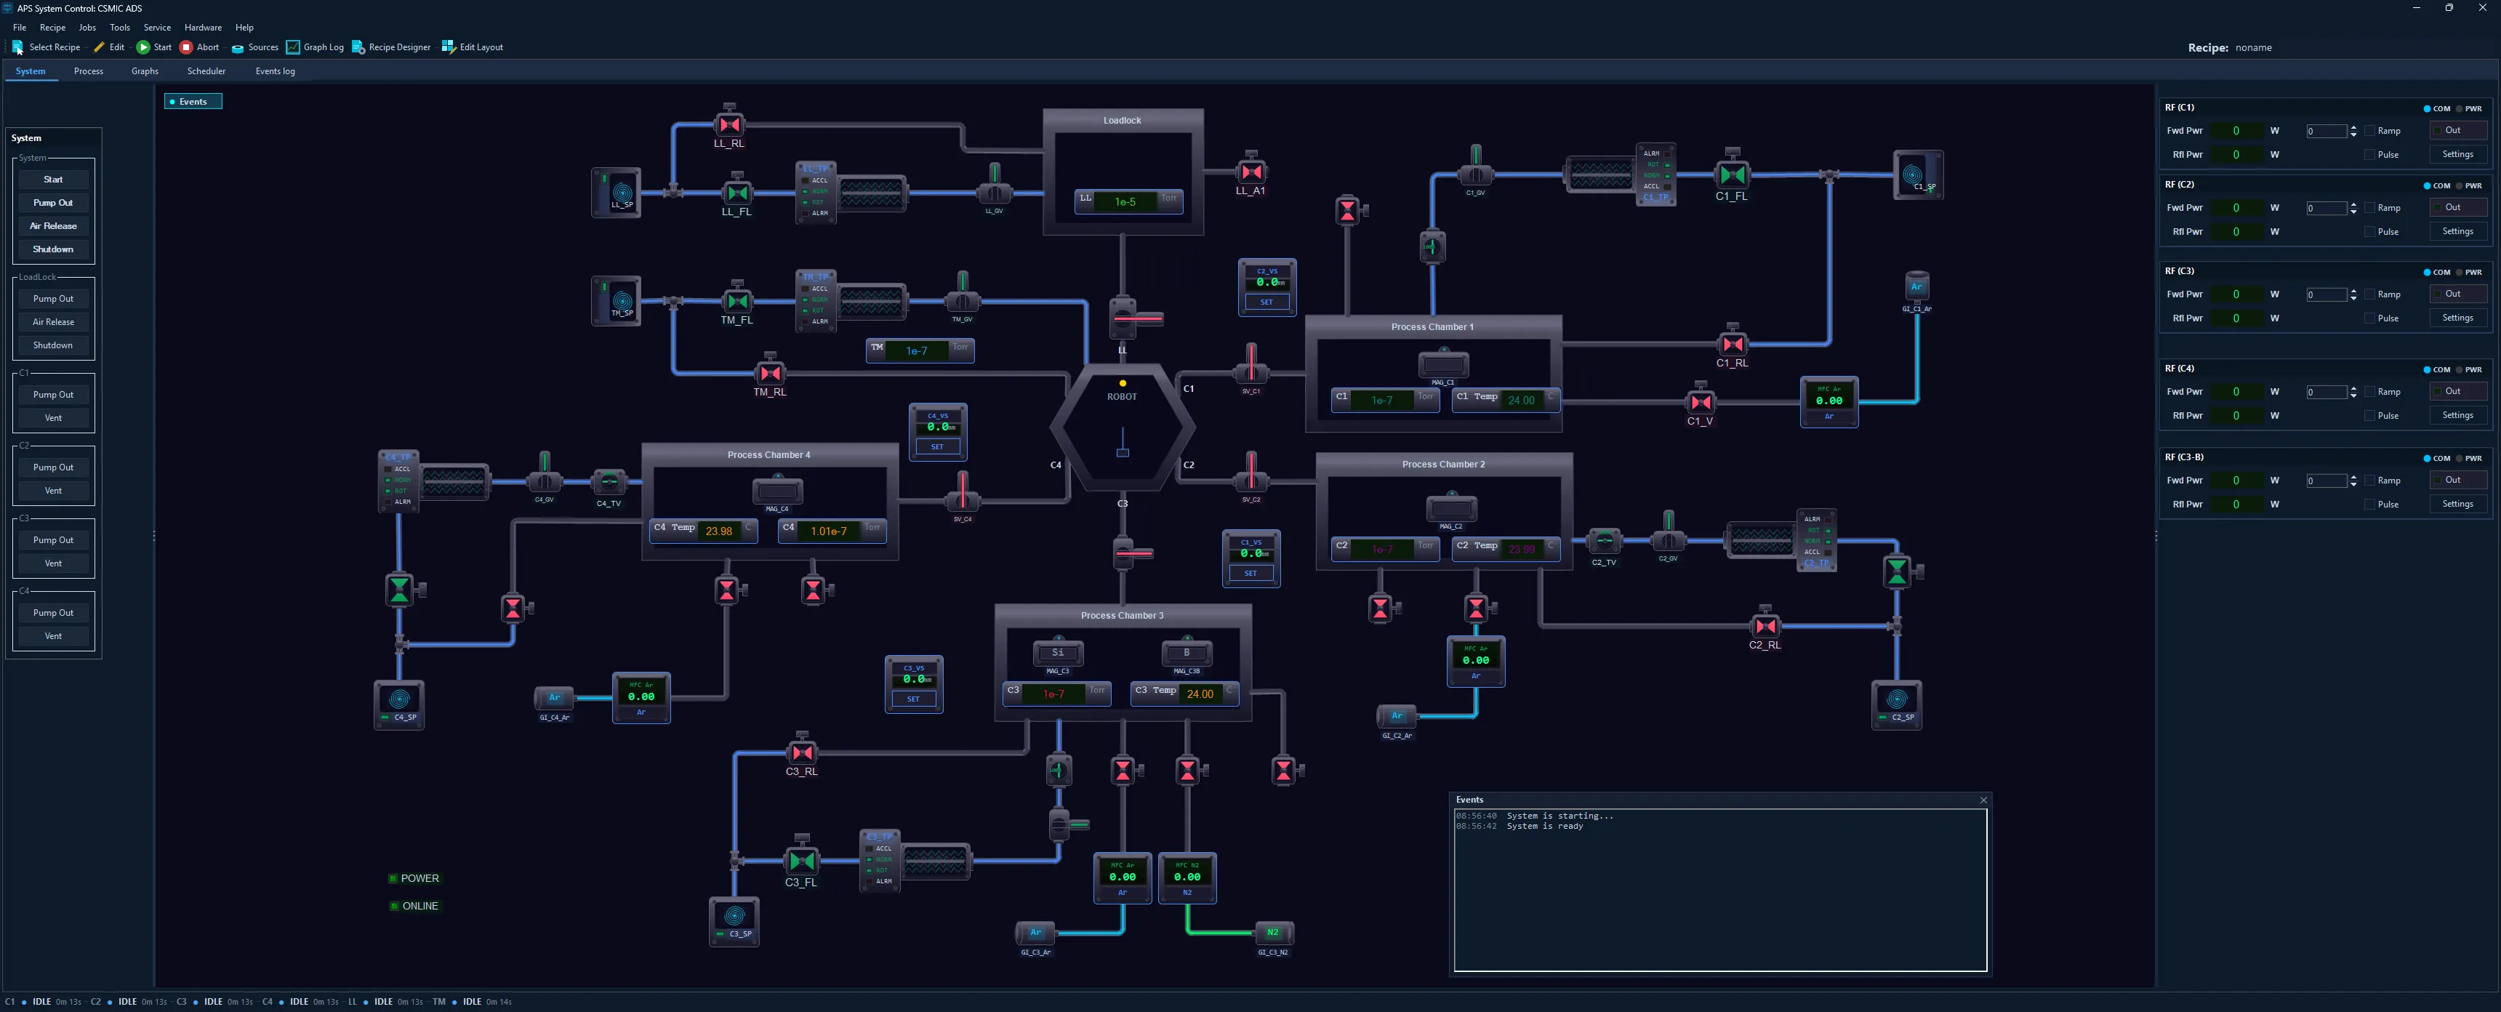Switch to the Process tab

tap(89, 71)
